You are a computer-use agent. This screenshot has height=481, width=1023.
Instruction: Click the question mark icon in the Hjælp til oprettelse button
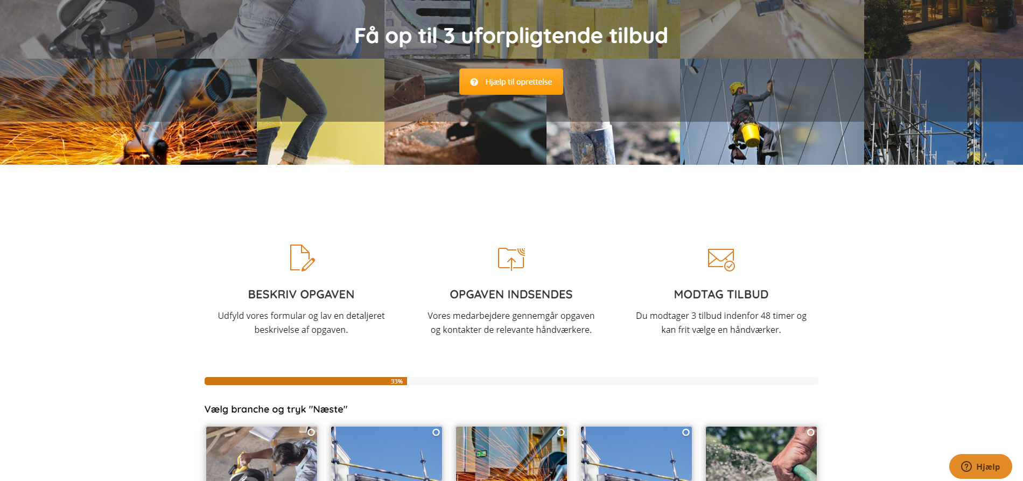pyautogui.click(x=474, y=82)
